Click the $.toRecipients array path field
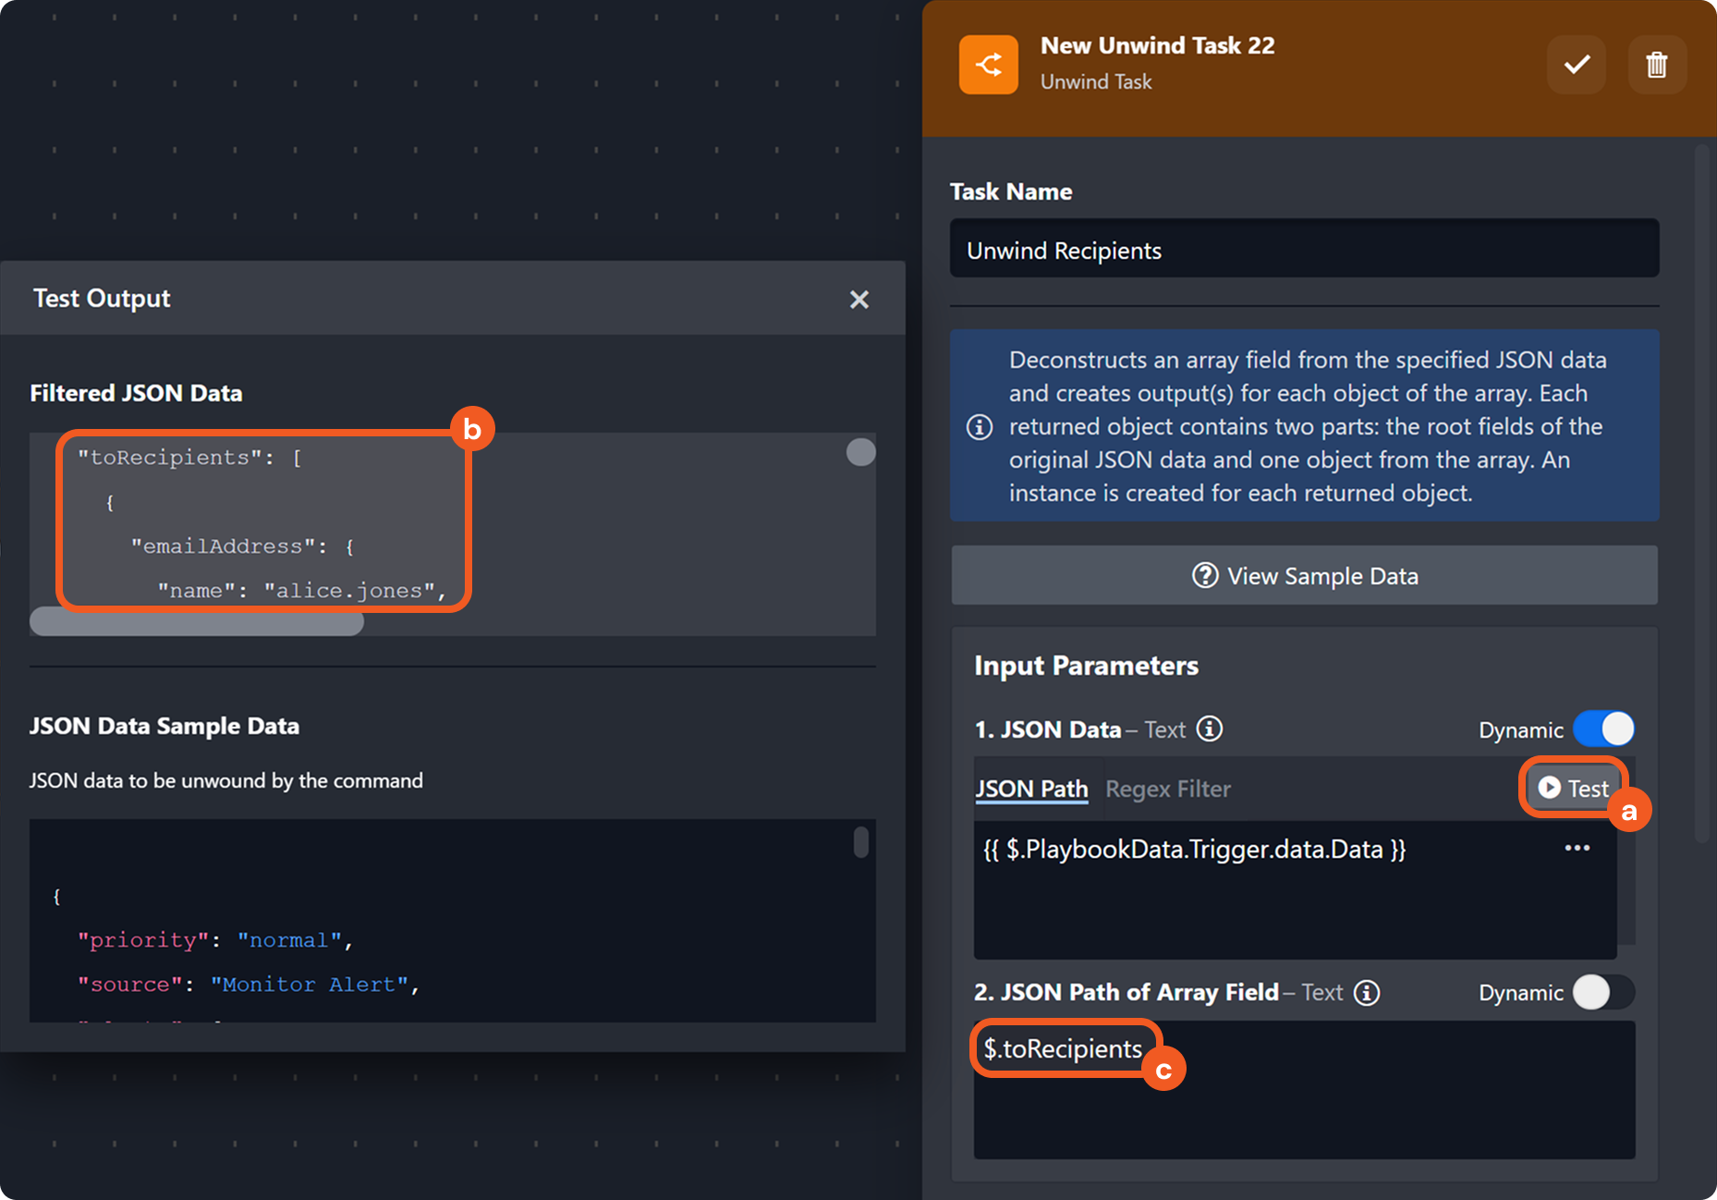The width and height of the screenshot is (1717, 1200). pyautogui.click(x=1063, y=1049)
